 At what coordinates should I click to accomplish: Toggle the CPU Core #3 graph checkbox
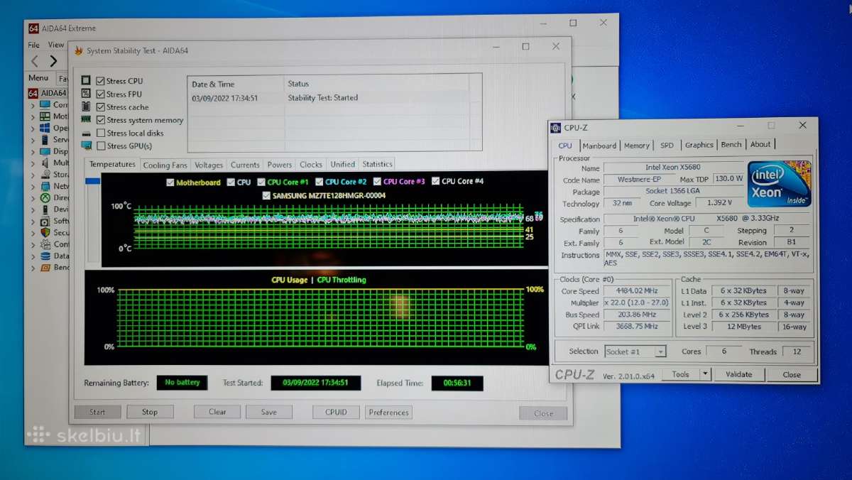click(377, 182)
